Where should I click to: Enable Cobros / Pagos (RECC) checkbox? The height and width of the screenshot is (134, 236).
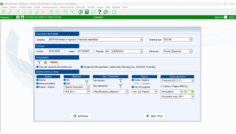pyautogui.click(x=162, y=86)
